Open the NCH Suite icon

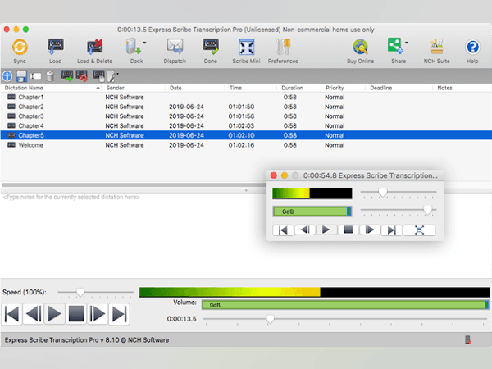[437, 48]
